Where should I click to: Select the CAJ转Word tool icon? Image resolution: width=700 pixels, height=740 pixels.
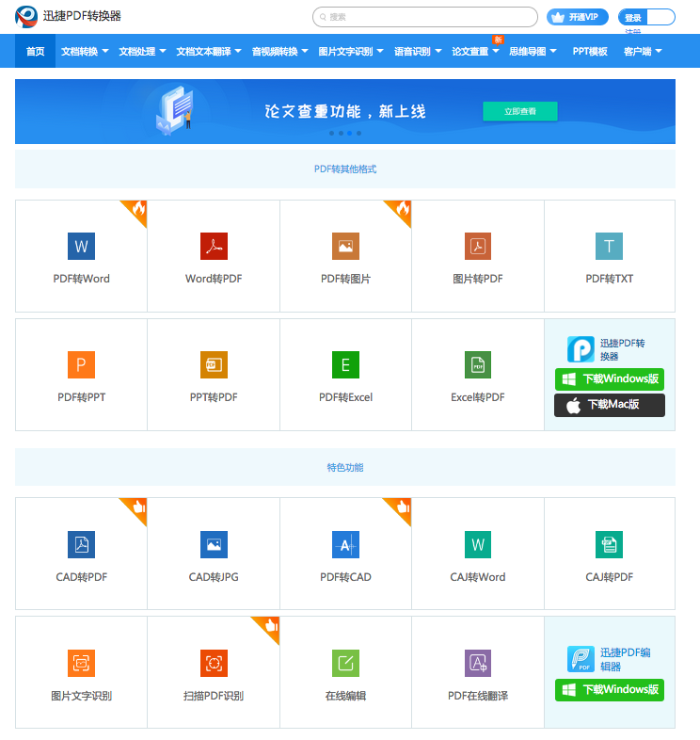point(477,544)
